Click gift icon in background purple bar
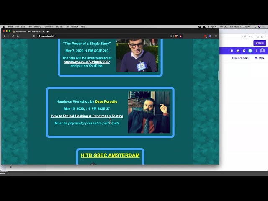268x201 pixels. (232, 51)
